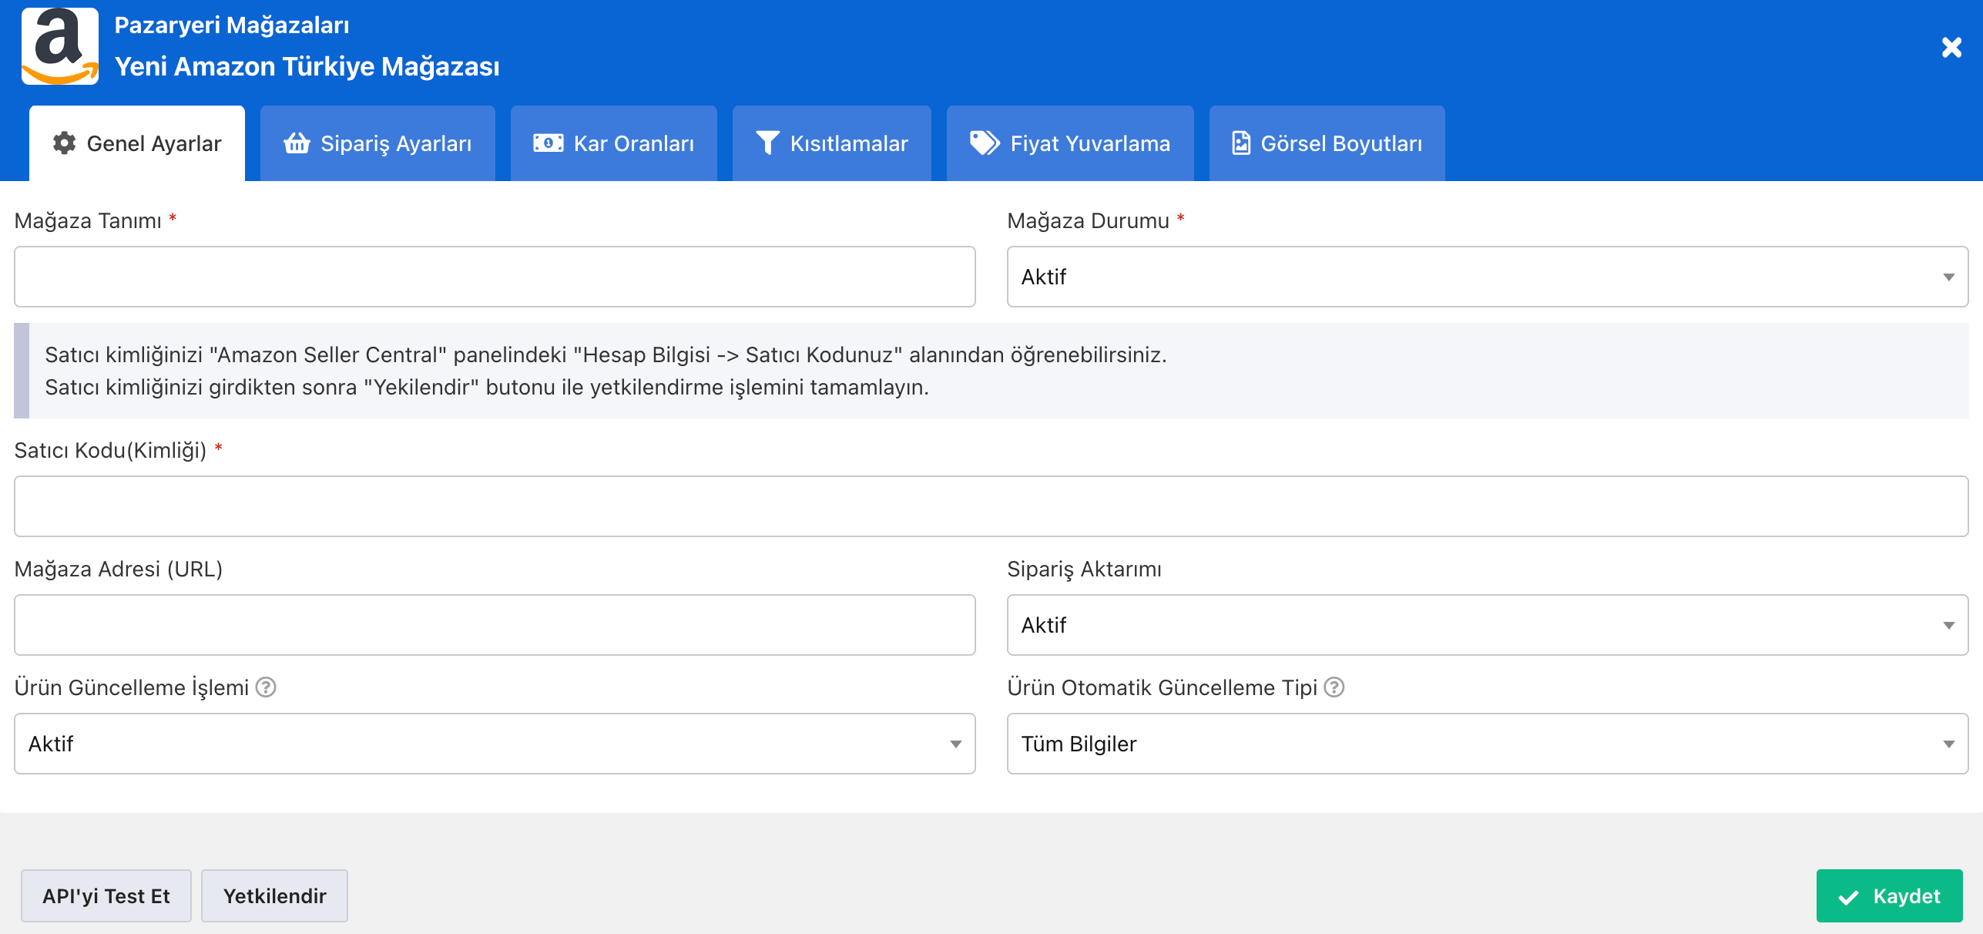The height and width of the screenshot is (934, 1983).
Task: Click the gear icon on Genel Ayarlar
Action: [x=65, y=143]
